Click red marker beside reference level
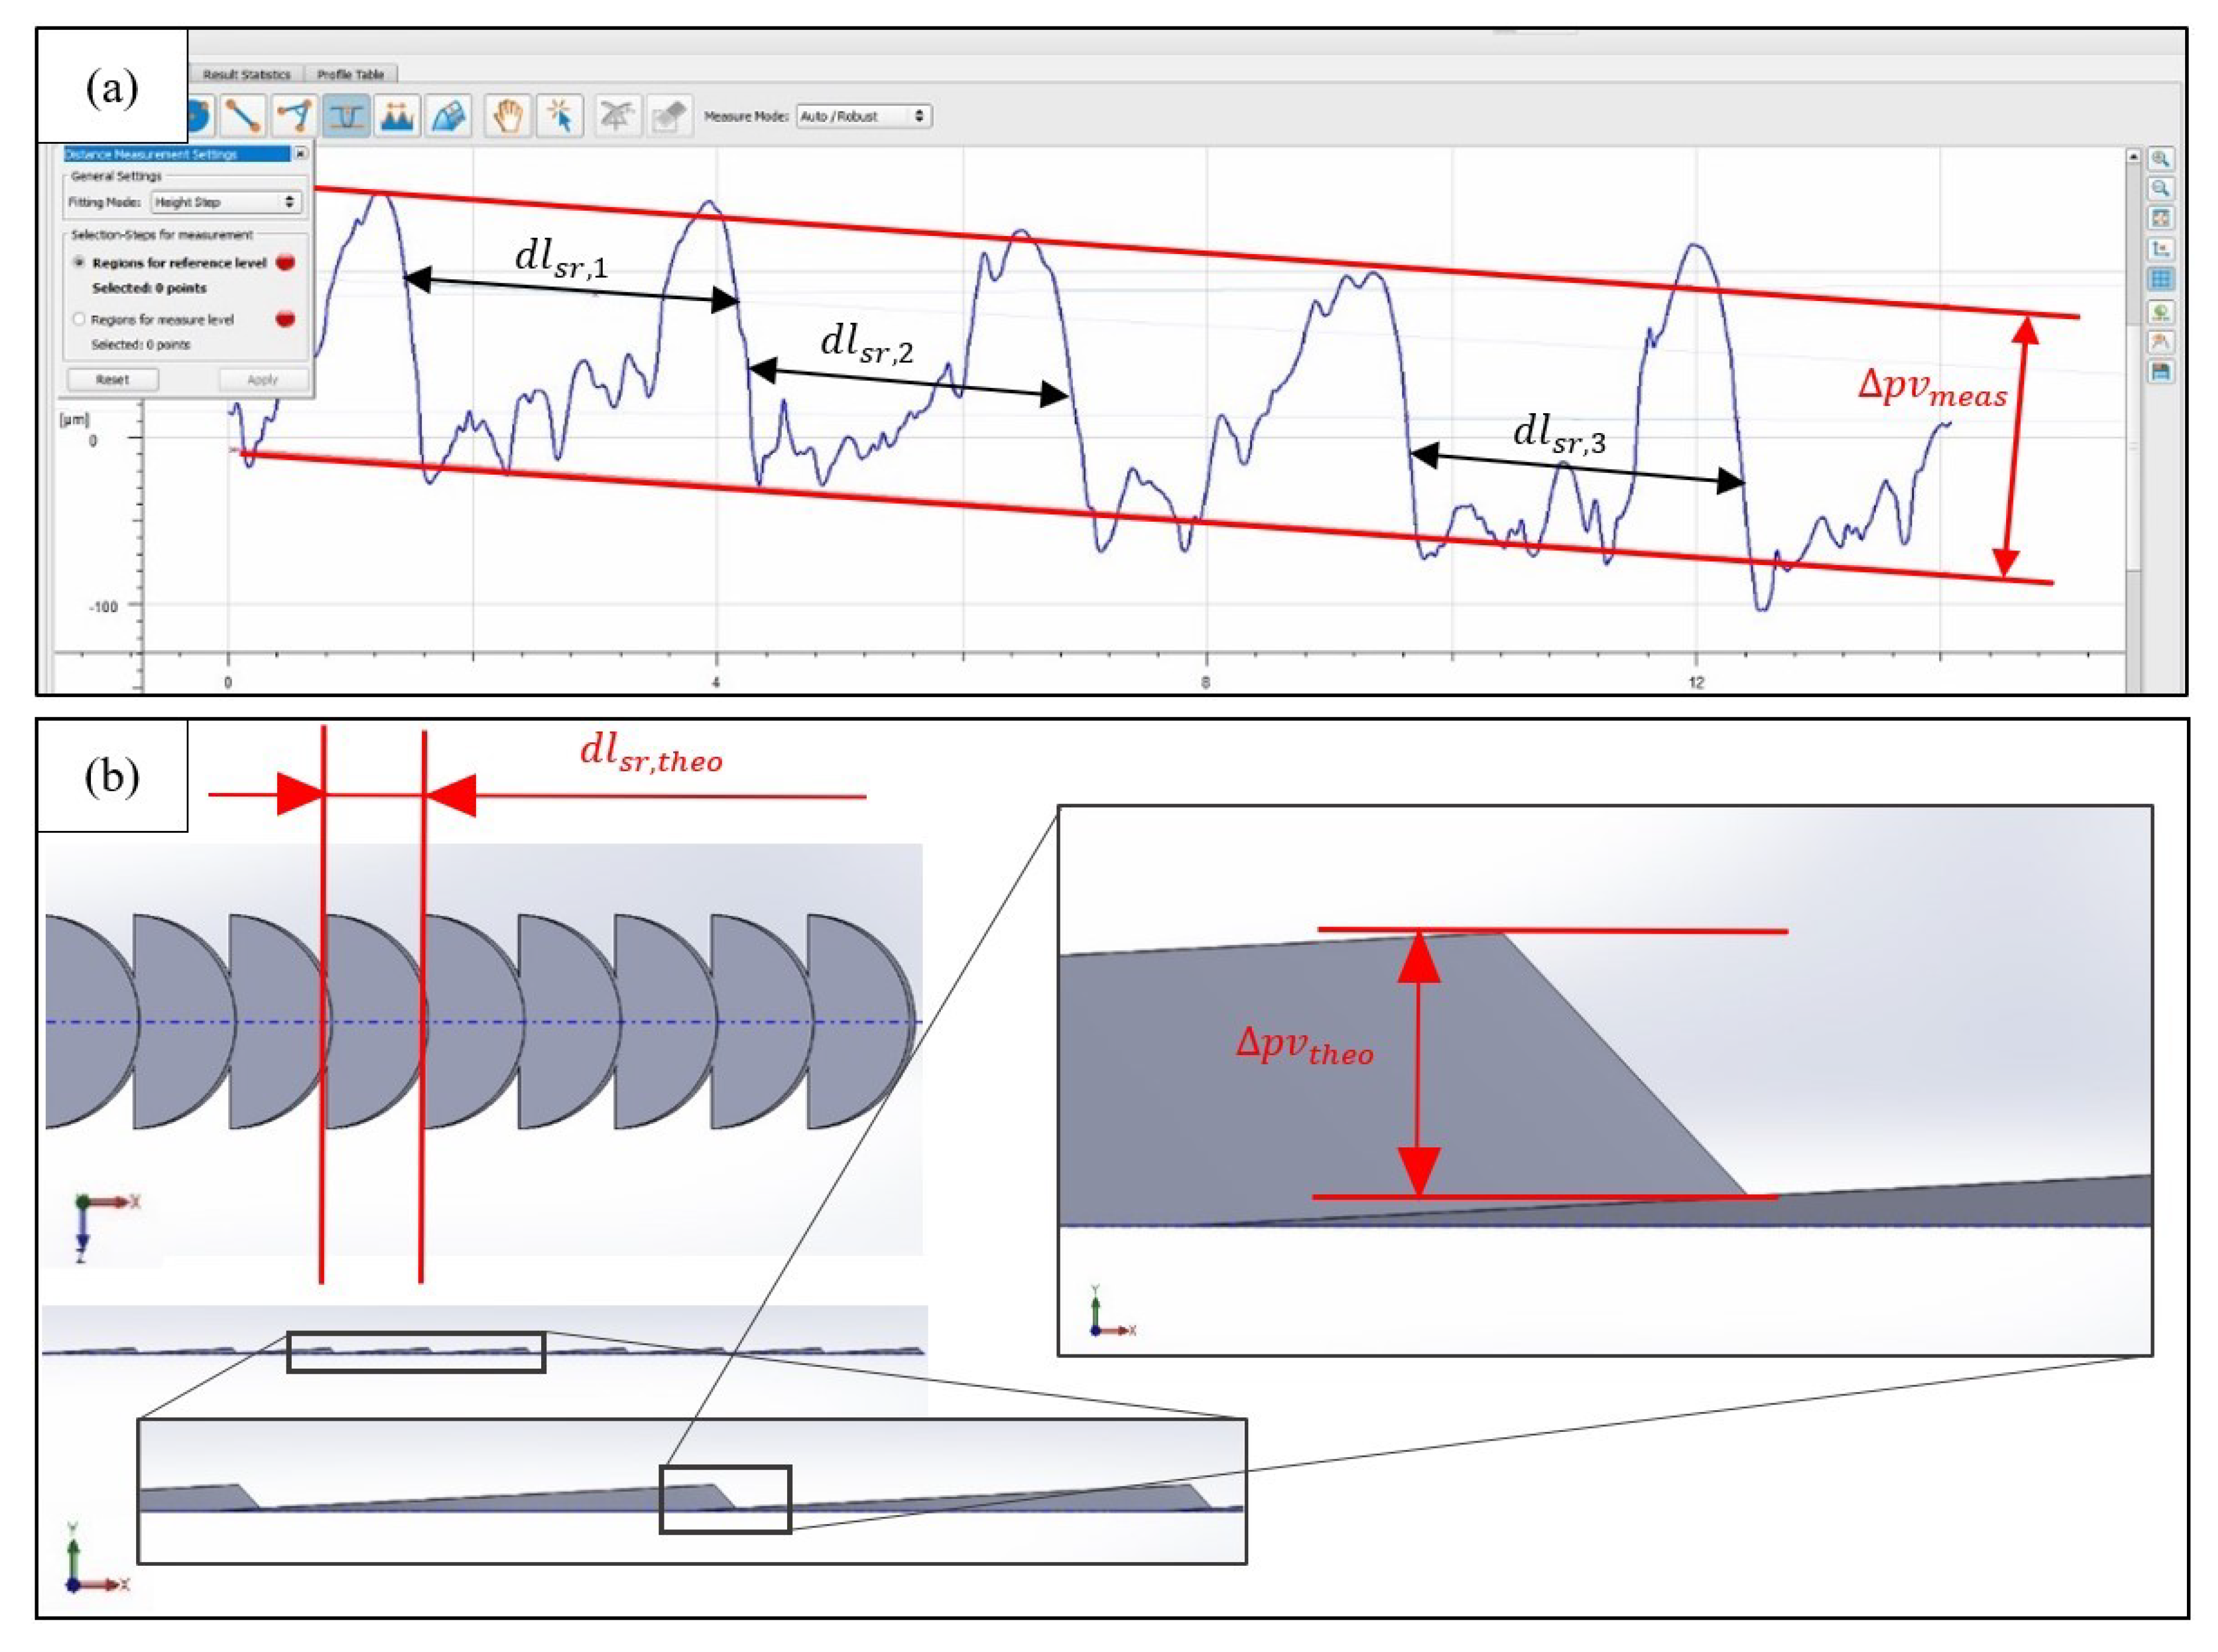This screenshot has width=2218, height=1652. (x=285, y=262)
